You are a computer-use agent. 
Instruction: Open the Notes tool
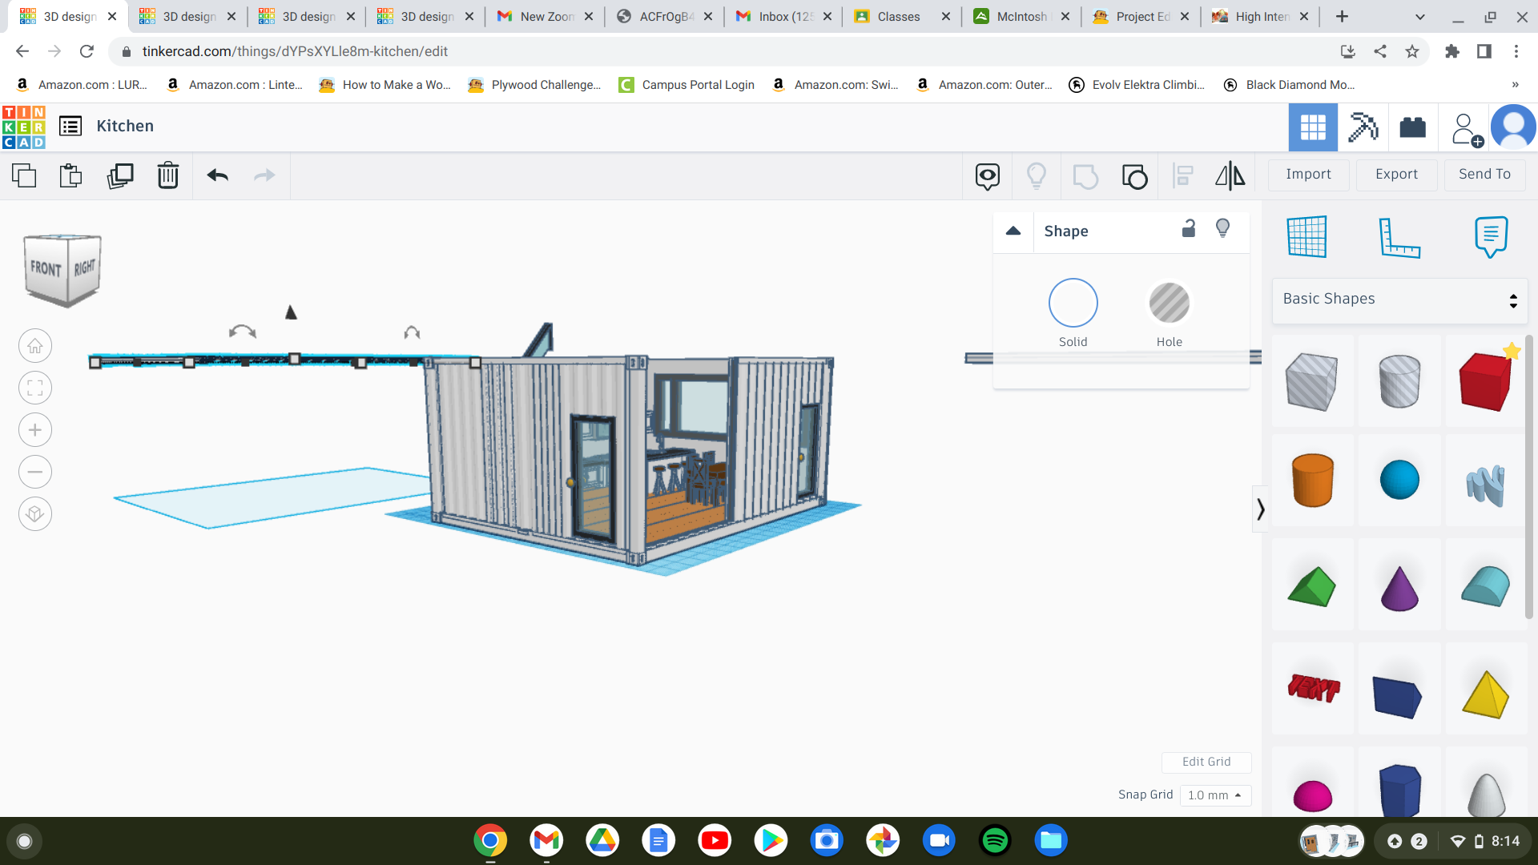(x=1490, y=237)
